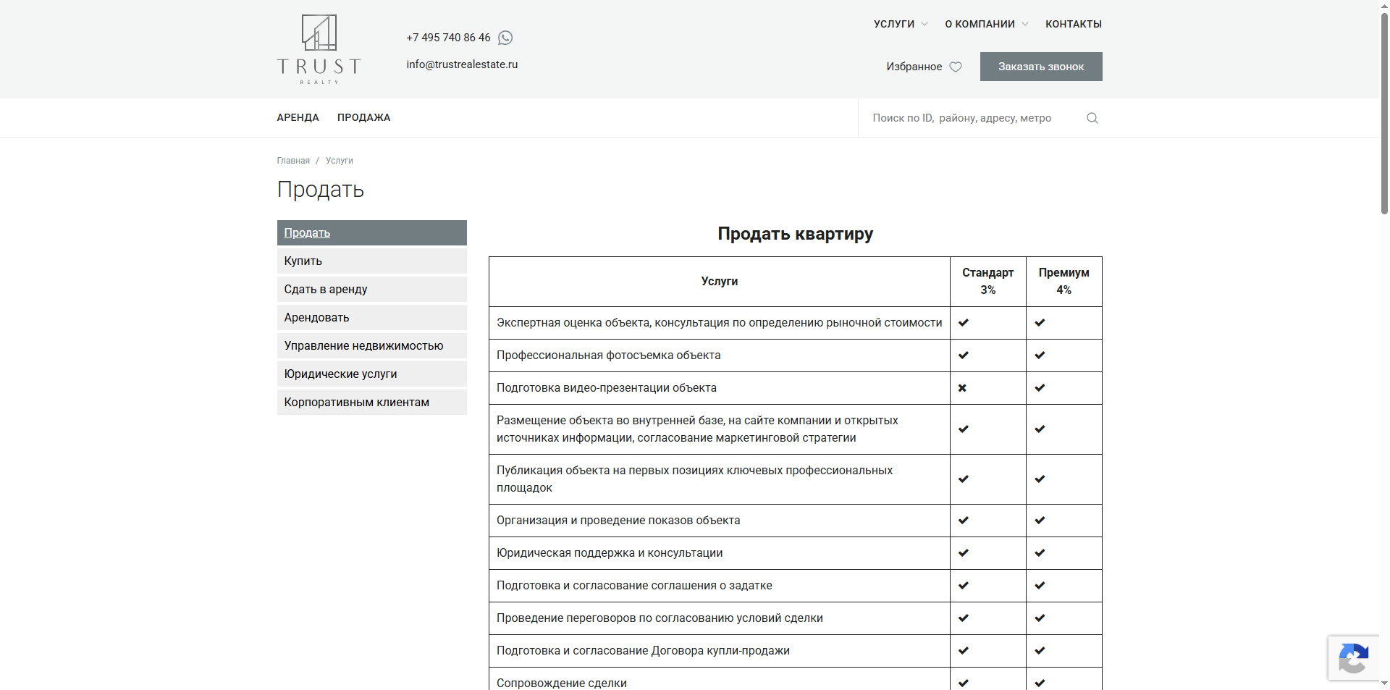Click Публикация объекта на первых позициях text

[x=694, y=479]
